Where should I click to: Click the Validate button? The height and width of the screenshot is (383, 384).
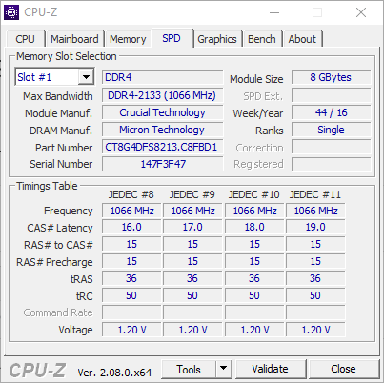(270, 369)
